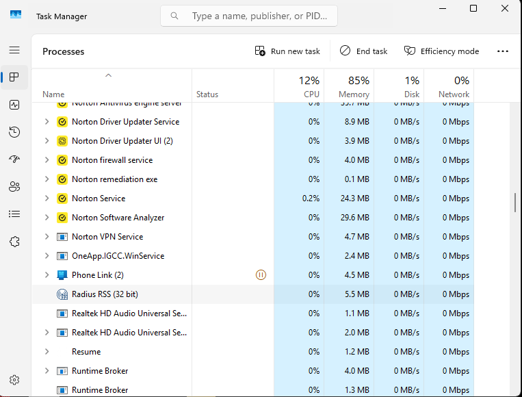522x397 pixels.
Task: Sort processes by CPU column
Action: pyautogui.click(x=299, y=86)
